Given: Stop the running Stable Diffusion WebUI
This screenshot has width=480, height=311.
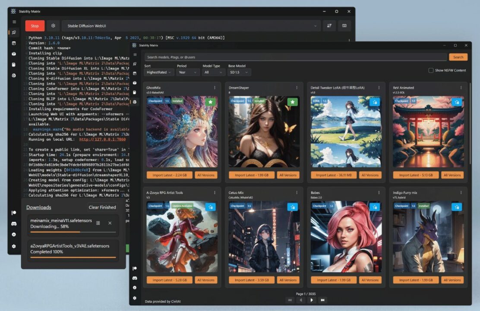Looking at the screenshot, I should point(35,26).
